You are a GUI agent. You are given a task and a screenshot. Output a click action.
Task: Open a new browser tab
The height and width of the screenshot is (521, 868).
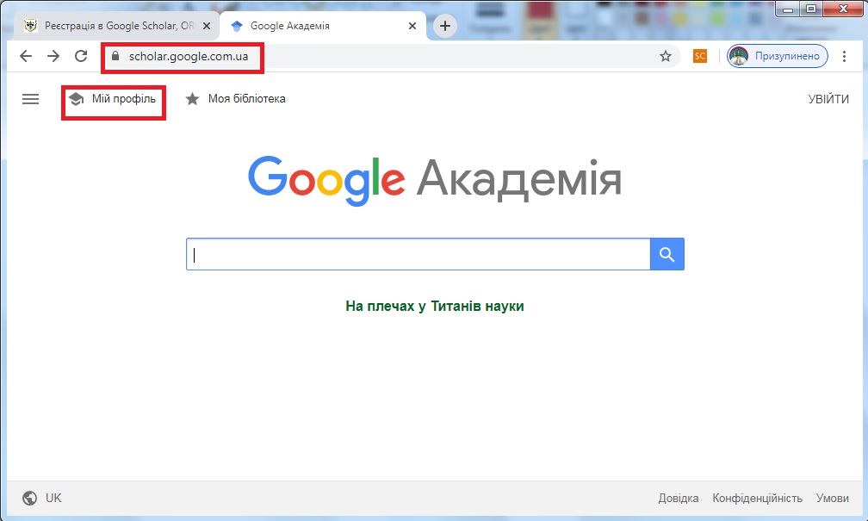pos(445,26)
